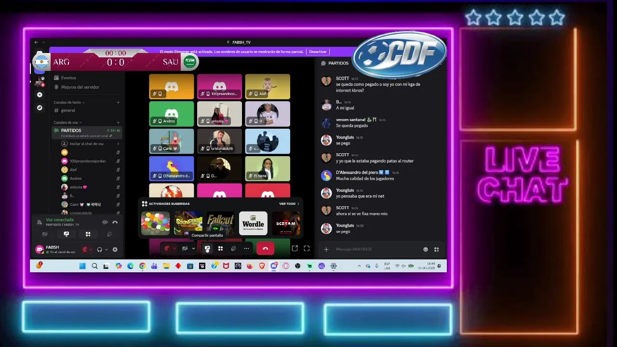This screenshot has width=617, height=347.
Task: Collapse the Canales de voz category
Action: (67, 122)
